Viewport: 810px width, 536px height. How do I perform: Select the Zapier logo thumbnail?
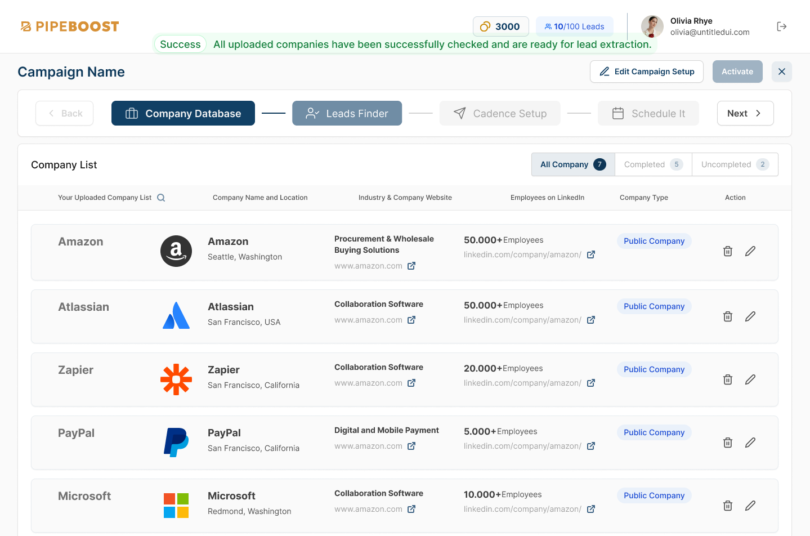click(x=176, y=379)
